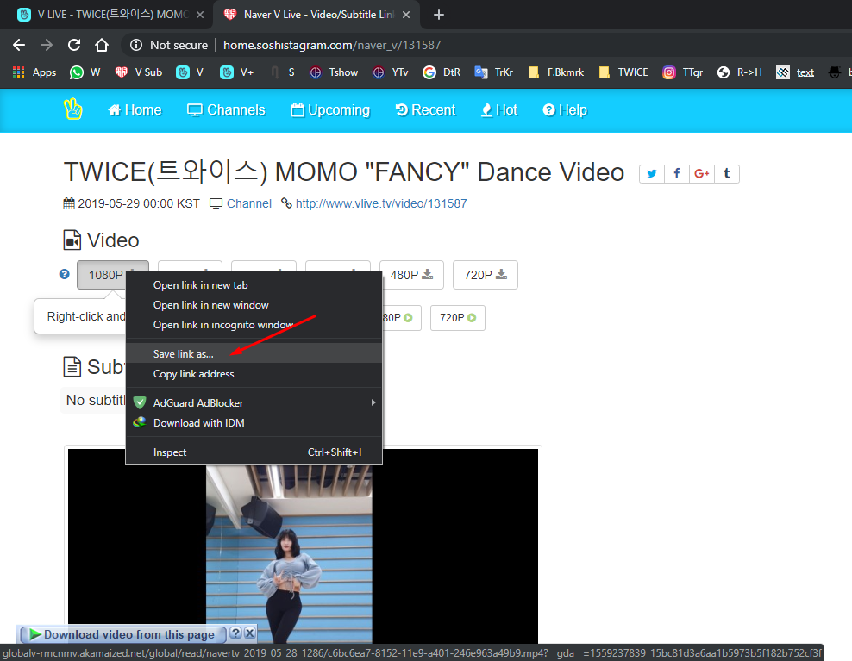Image resolution: width=852 pixels, height=661 pixels.
Task: Share the video on Tumblr
Action: coord(726,174)
